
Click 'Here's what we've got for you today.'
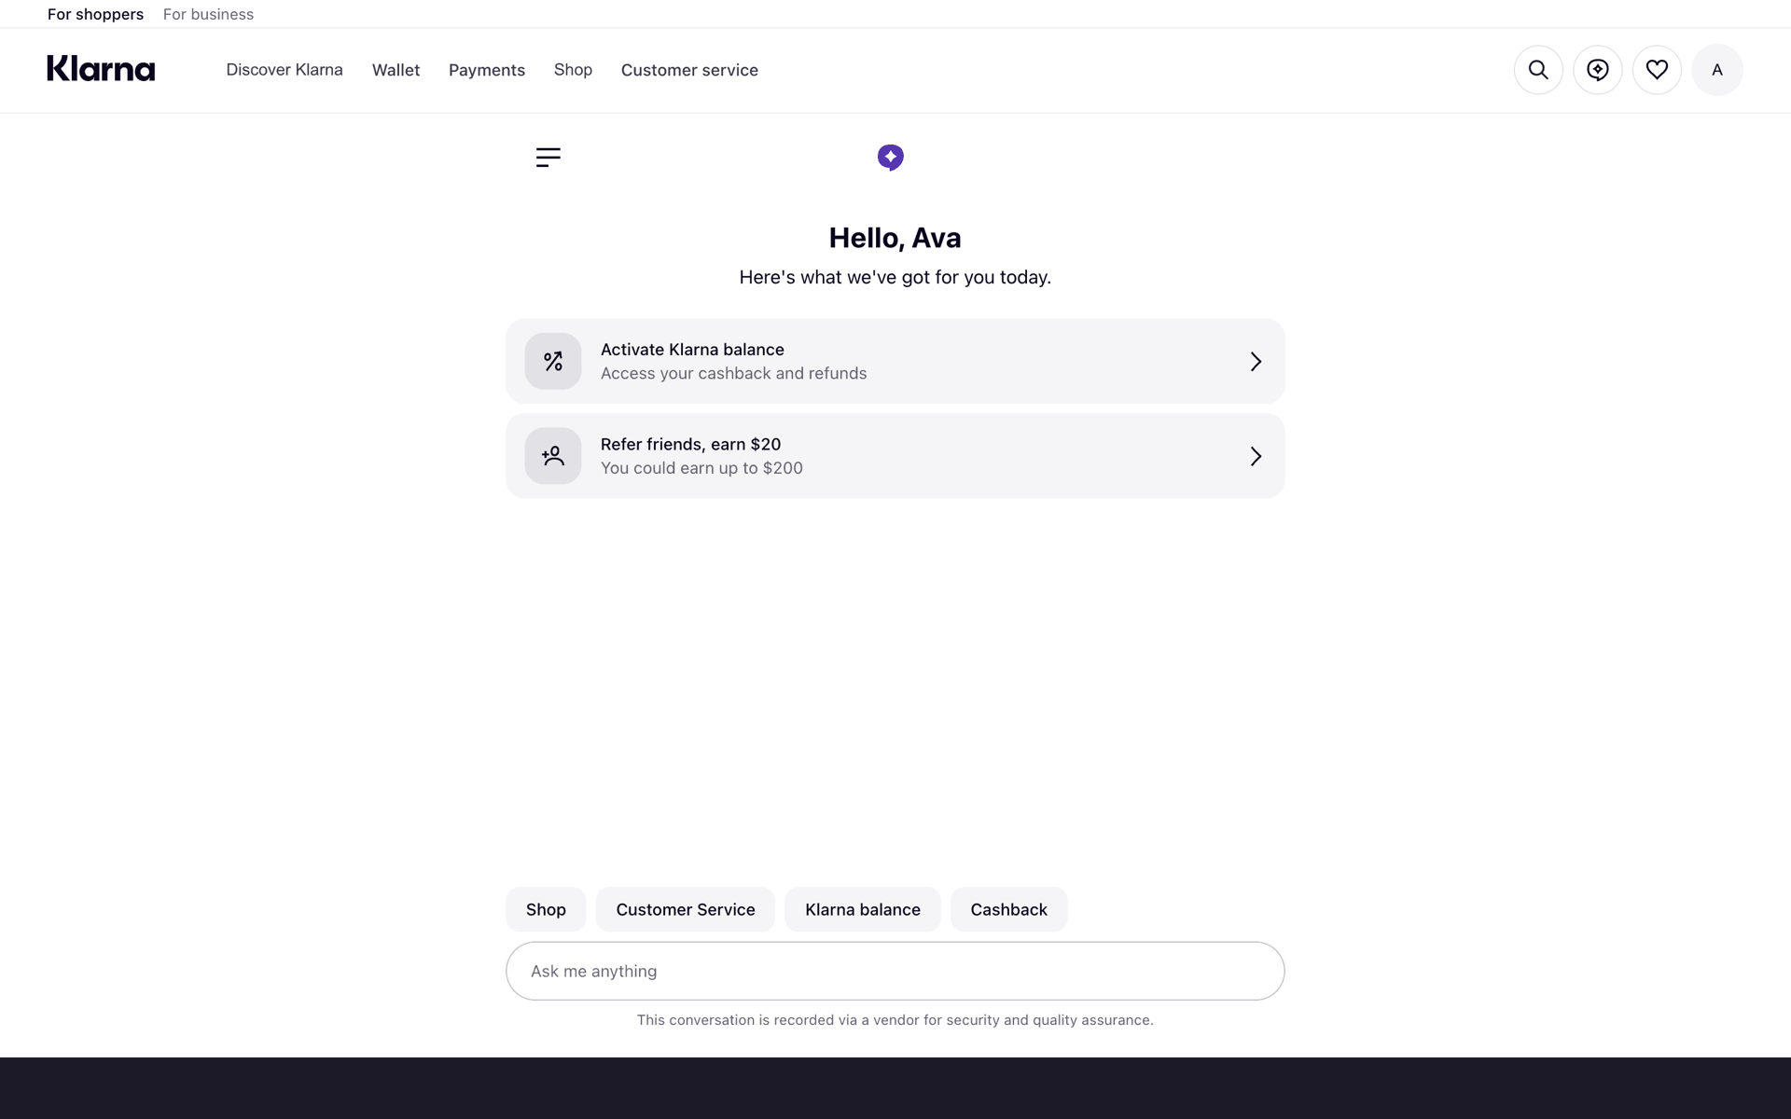click(895, 277)
